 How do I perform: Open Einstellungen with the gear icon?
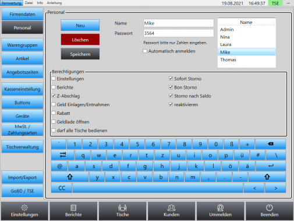click(24, 211)
